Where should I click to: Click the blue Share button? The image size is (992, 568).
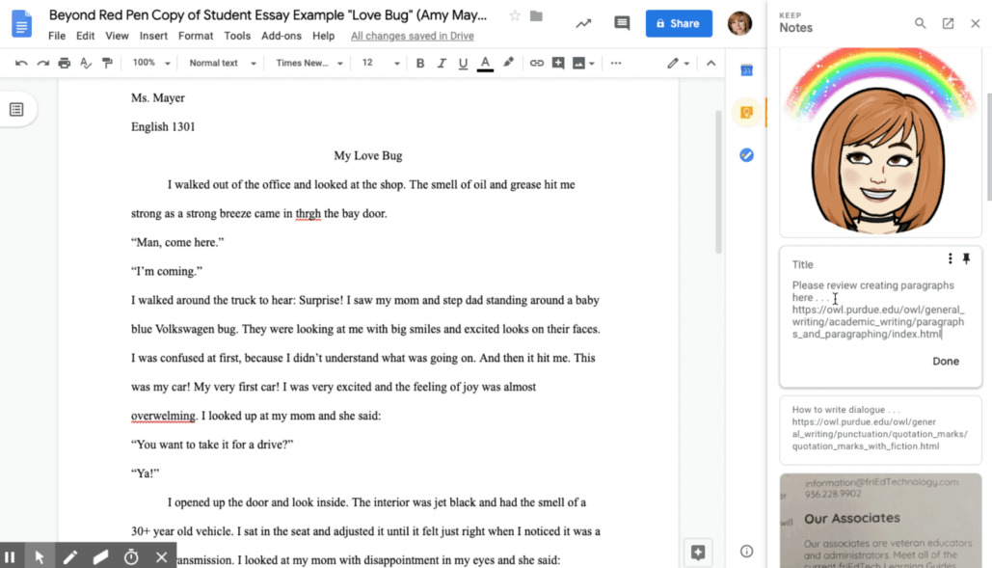pyautogui.click(x=679, y=23)
